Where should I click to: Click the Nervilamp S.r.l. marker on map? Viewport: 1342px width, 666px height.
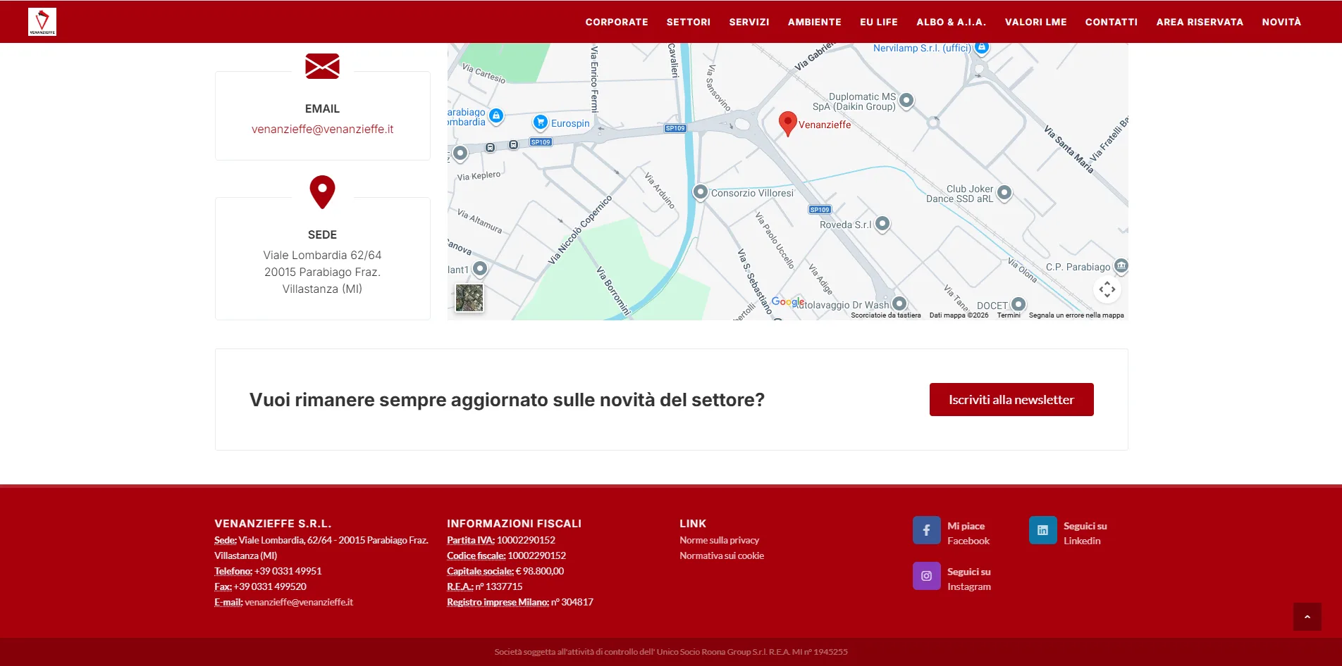click(982, 48)
